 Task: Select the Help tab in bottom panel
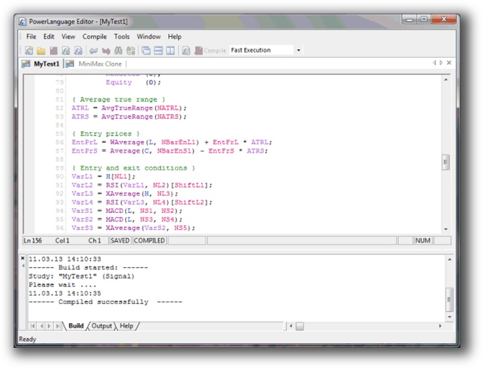(127, 326)
